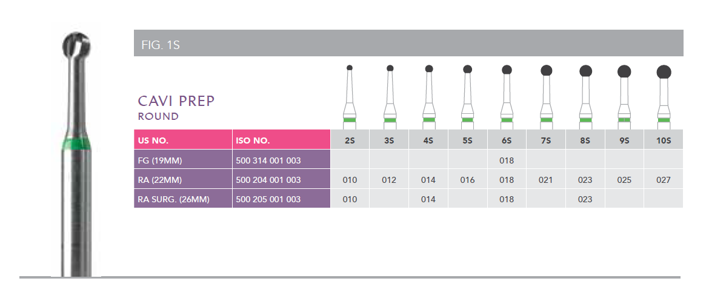
Task: Pick the 9S bur illustration
Action: (x=624, y=95)
